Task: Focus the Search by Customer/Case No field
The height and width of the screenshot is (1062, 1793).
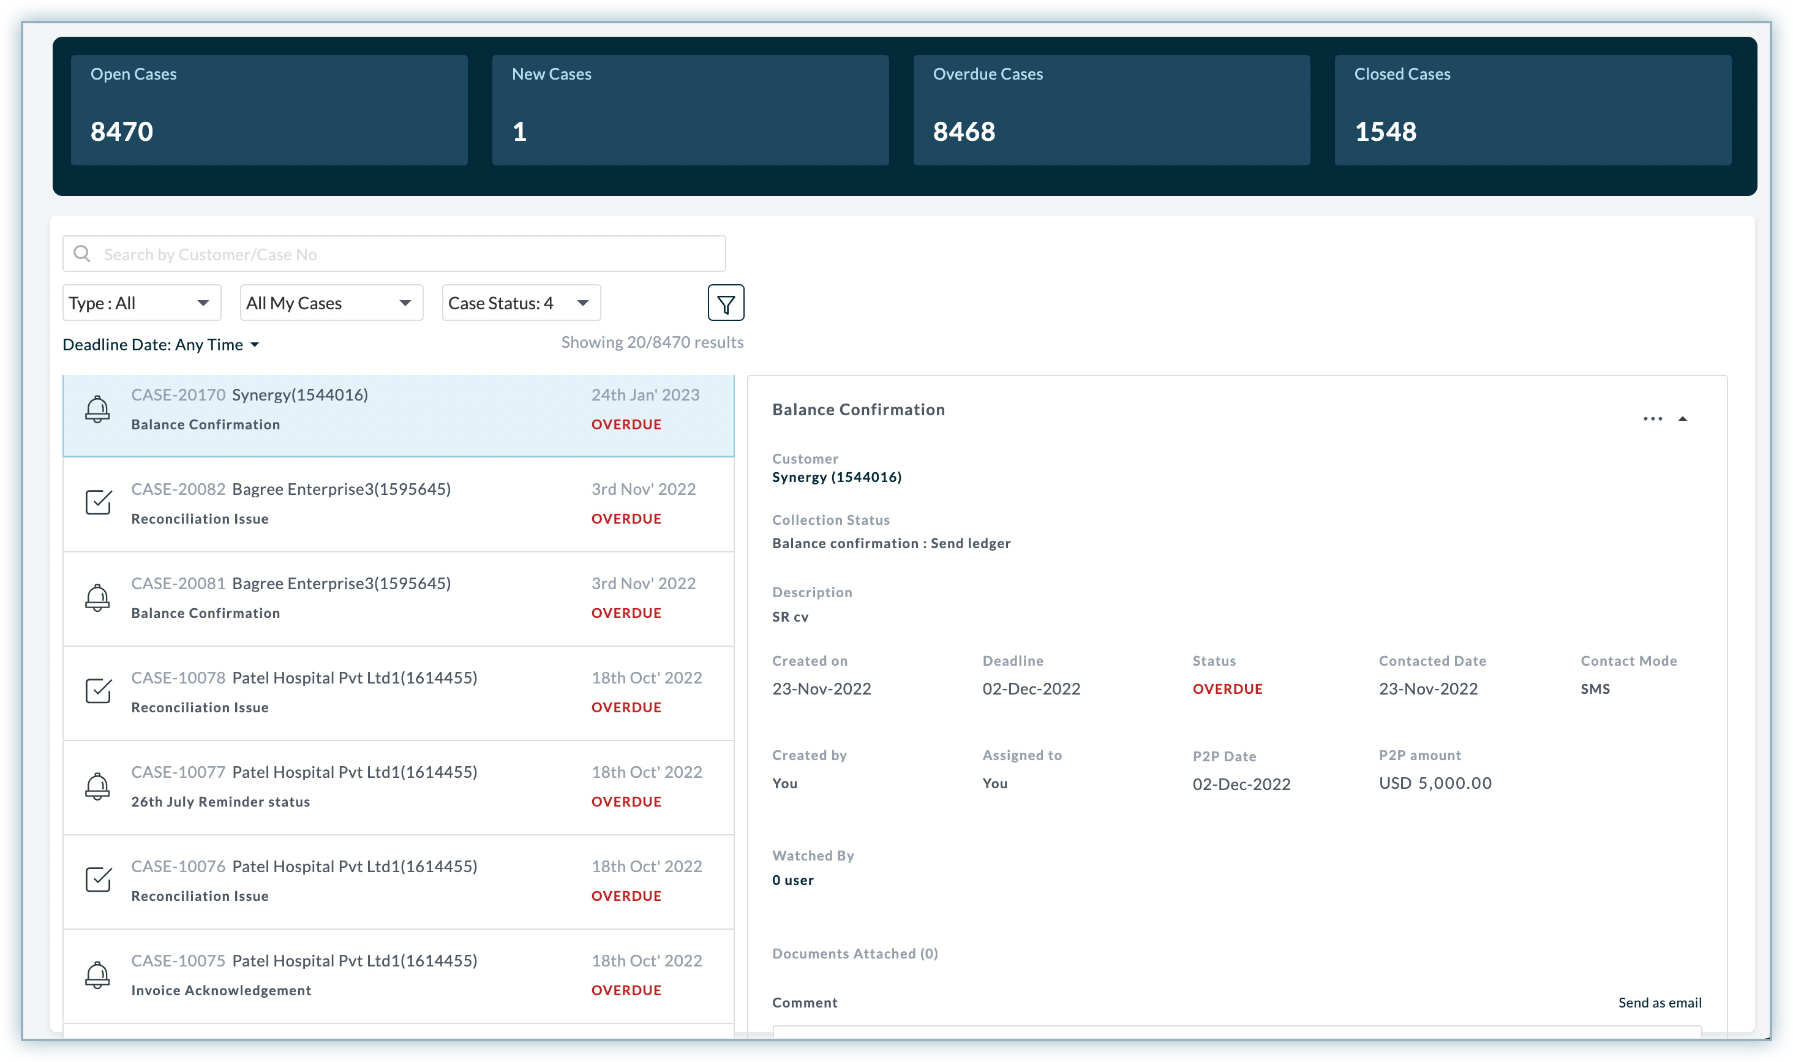Action: click(x=394, y=254)
